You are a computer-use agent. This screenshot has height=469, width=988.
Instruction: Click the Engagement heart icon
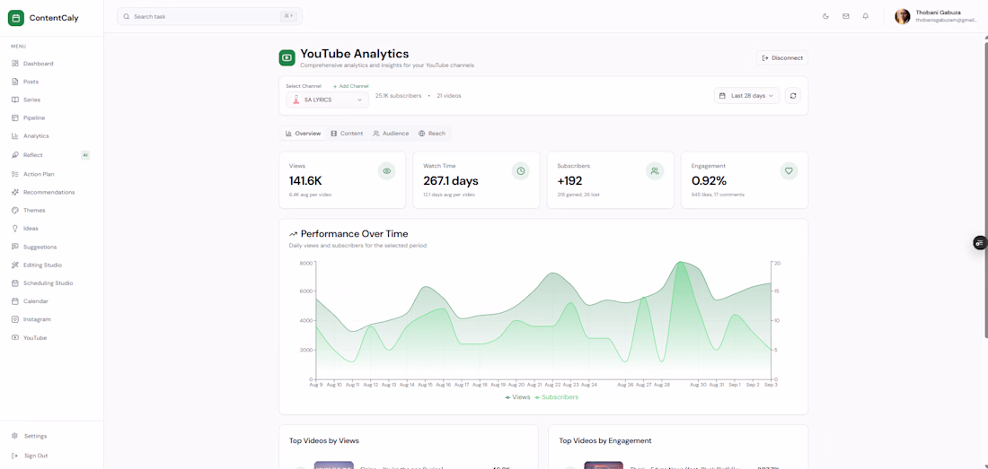click(789, 171)
